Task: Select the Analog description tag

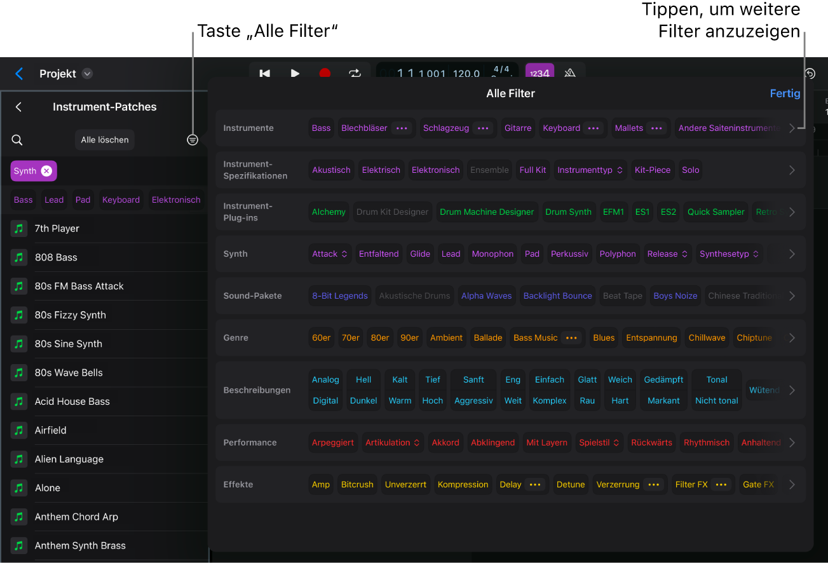Action: pos(325,380)
